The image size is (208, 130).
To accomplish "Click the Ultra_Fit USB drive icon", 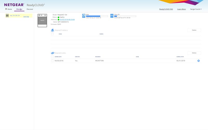I will pyautogui.click(x=112, y=16).
